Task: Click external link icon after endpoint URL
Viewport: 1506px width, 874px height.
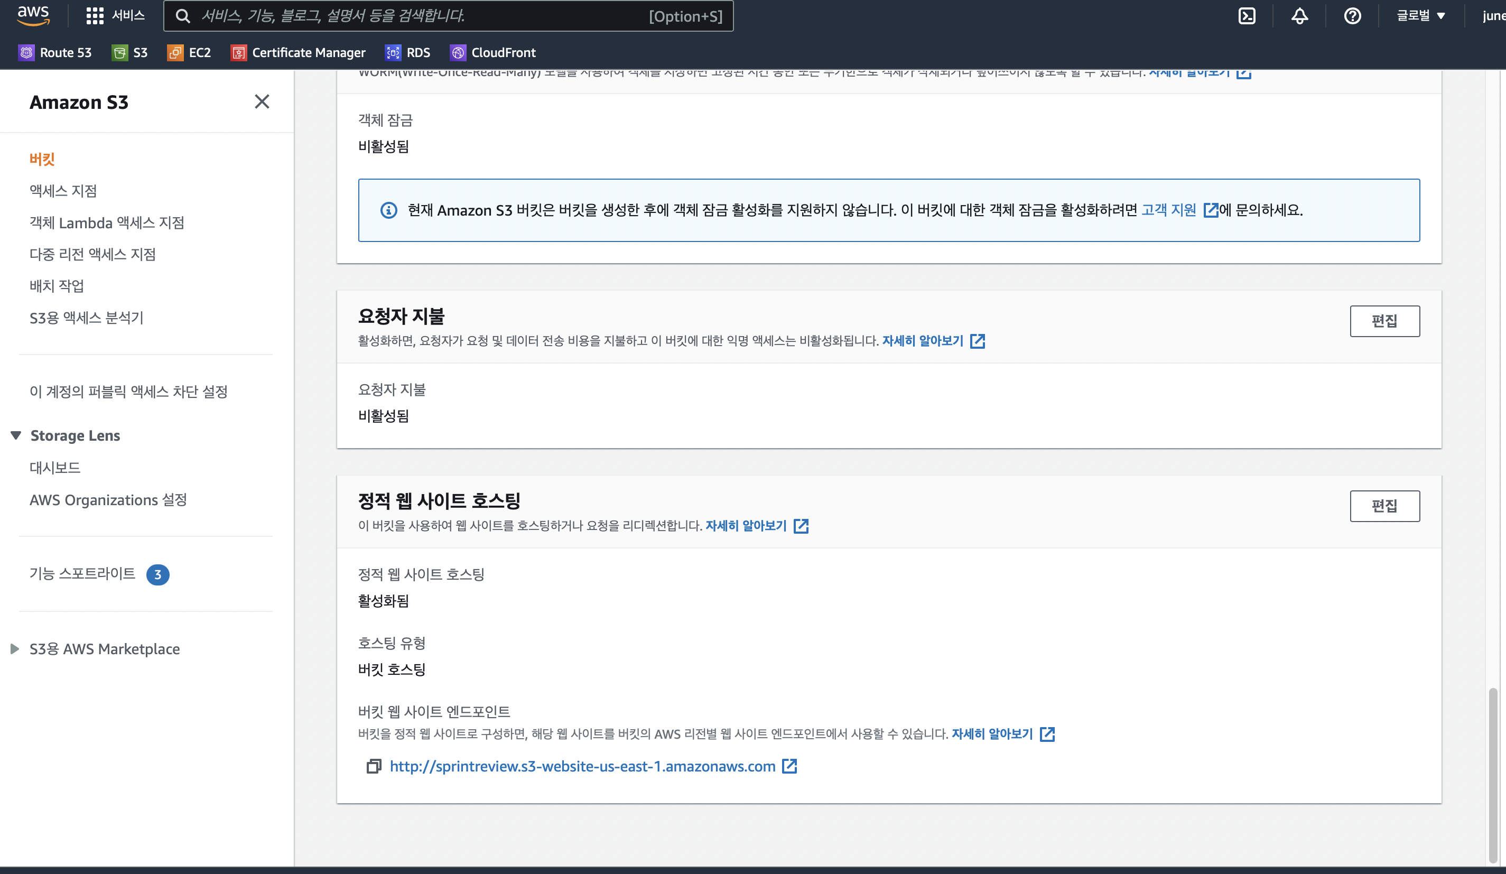Action: (789, 766)
